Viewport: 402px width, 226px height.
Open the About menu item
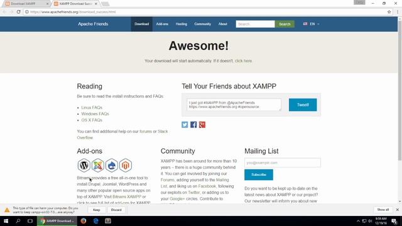(x=223, y=24)
